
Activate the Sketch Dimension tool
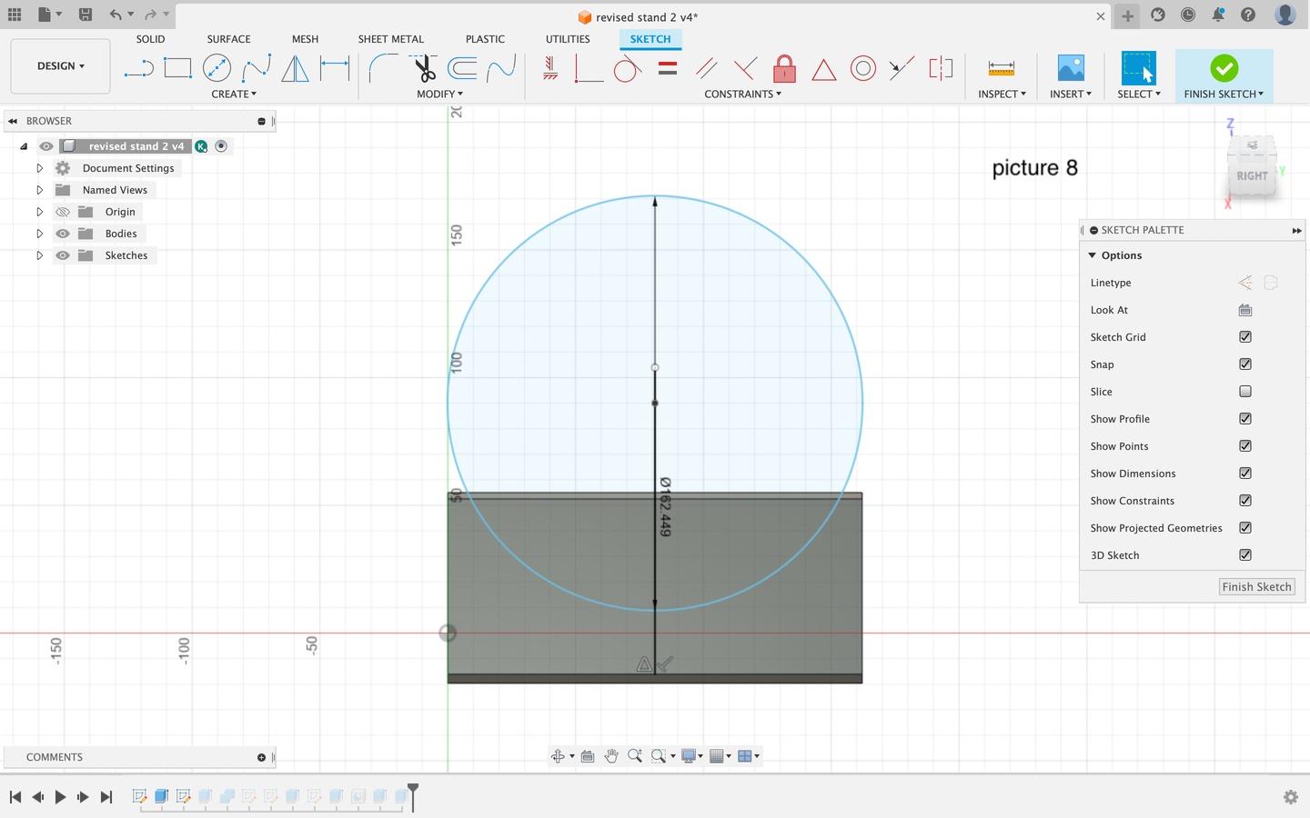pos(335,68)
